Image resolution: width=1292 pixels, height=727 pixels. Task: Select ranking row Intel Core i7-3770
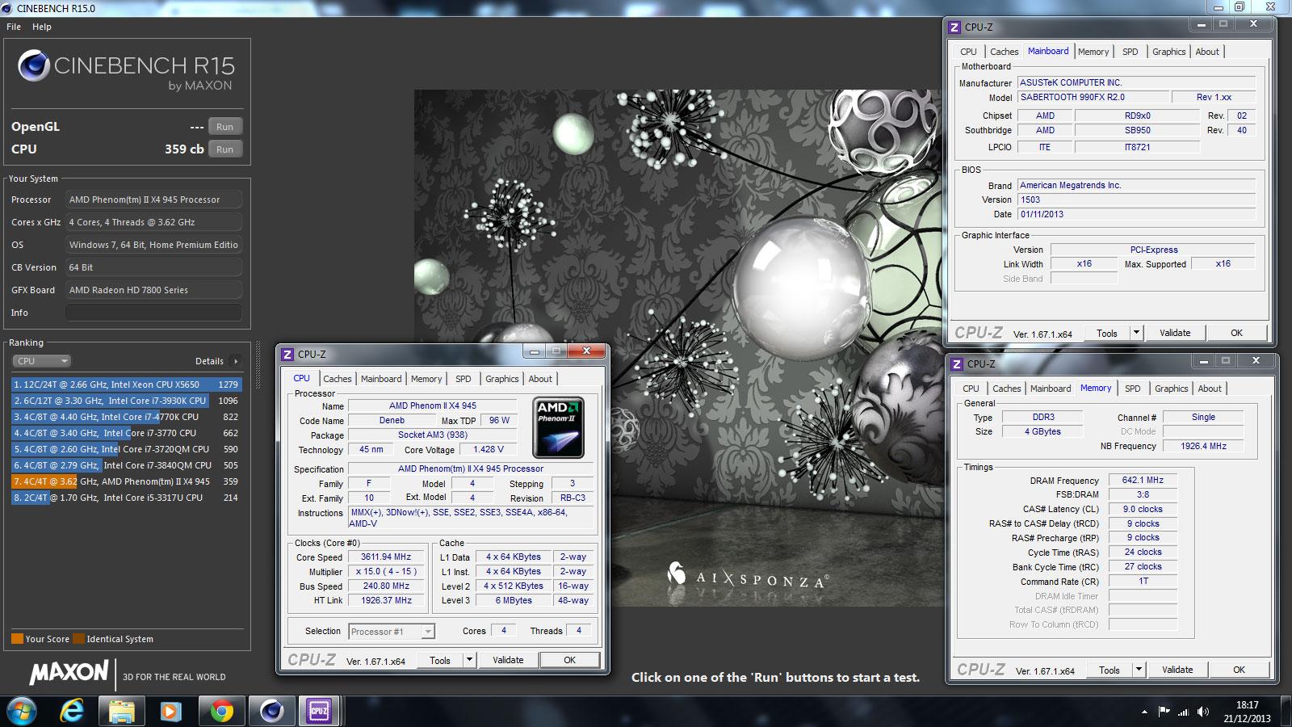(x=126, y=433)
